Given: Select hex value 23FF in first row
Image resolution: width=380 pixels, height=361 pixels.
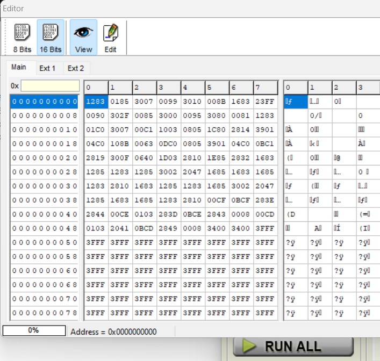Looking at the screenshot, I should (265, 101).
